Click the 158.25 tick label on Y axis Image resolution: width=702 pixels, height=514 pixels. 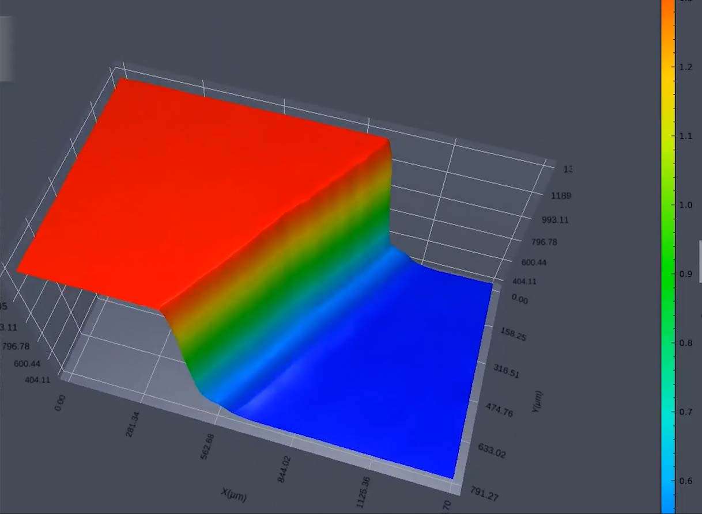513,334
